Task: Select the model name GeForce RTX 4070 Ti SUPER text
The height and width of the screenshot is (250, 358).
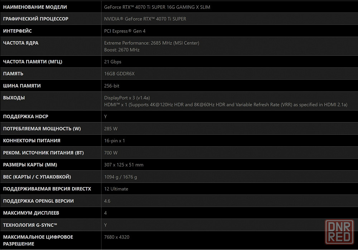Action: (x=157, y=7)
